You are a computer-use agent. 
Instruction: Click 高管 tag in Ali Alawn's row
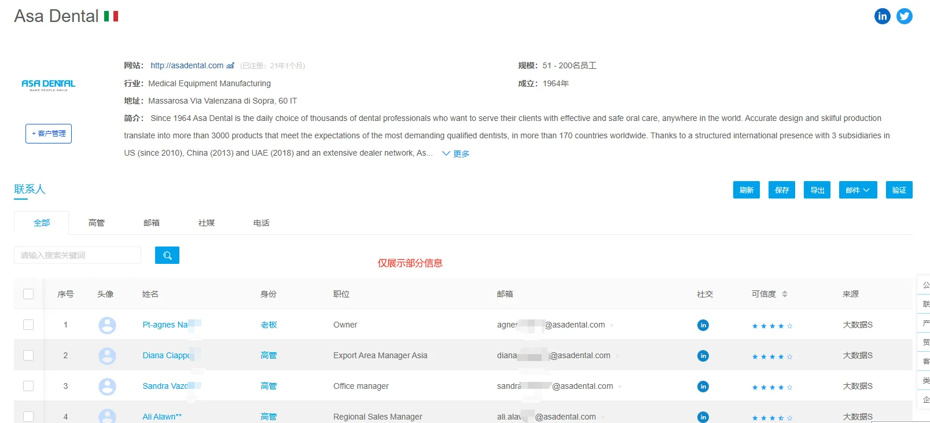269,417
